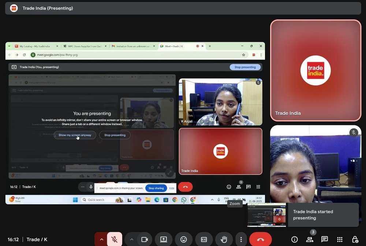Unmute the microphone in bottom bar
This screenshot has width=366, height=246.
click(115, 239)
